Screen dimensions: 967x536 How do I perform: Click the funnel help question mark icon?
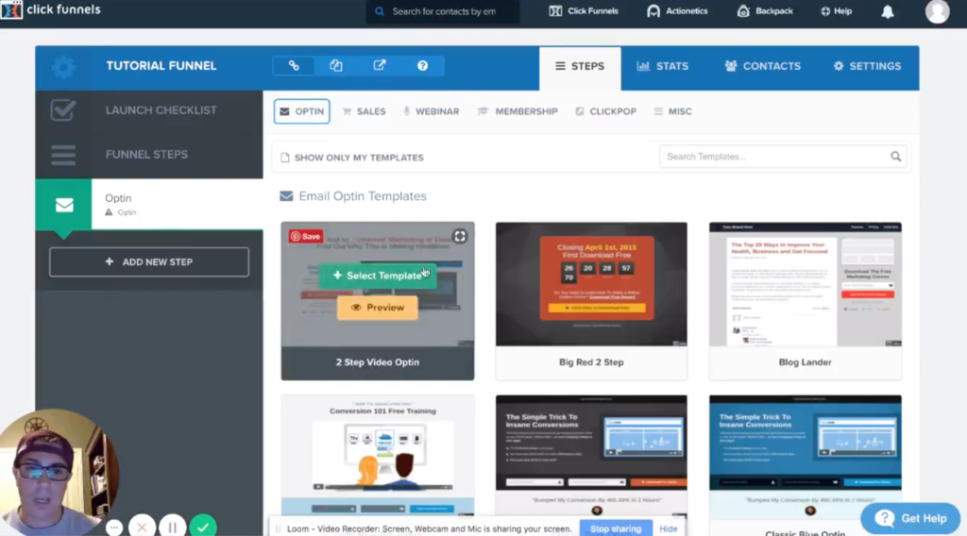[422, 65]
